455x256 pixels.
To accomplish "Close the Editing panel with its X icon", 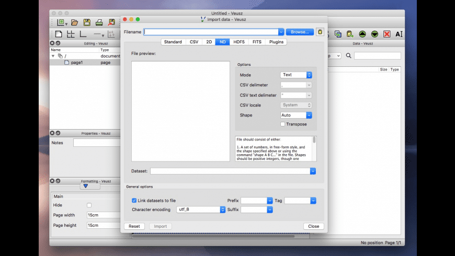I will point(52,43).
